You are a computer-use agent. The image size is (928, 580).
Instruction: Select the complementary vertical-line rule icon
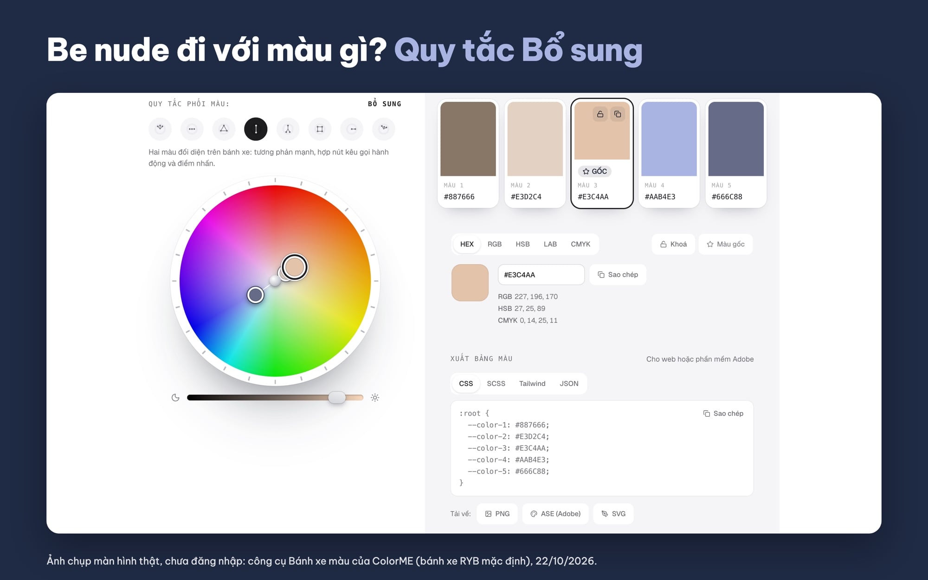[x=256, y=129]
